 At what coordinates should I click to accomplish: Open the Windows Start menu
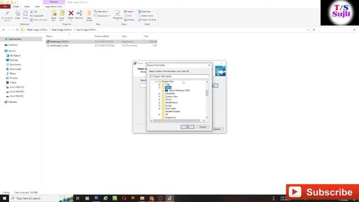(4, 198)
